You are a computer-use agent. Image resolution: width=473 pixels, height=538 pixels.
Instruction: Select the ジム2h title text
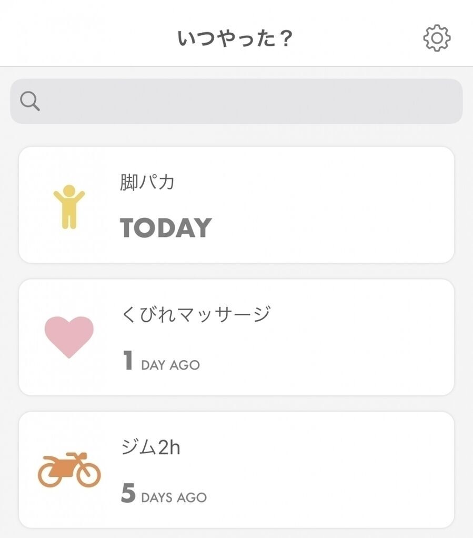click(150, 447)
